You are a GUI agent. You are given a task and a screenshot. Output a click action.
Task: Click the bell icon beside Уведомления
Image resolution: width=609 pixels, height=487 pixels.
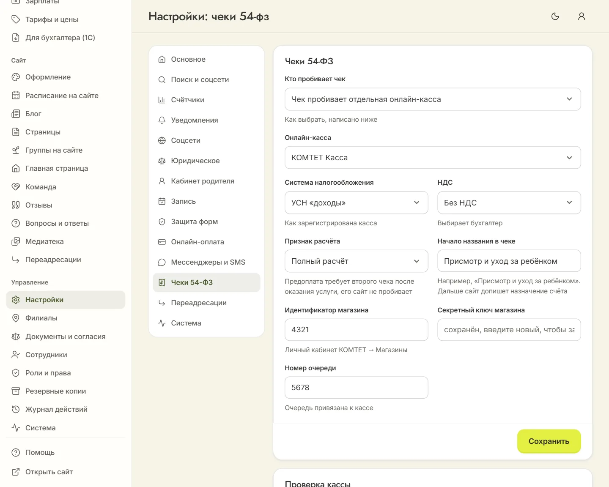pos(162,120)
